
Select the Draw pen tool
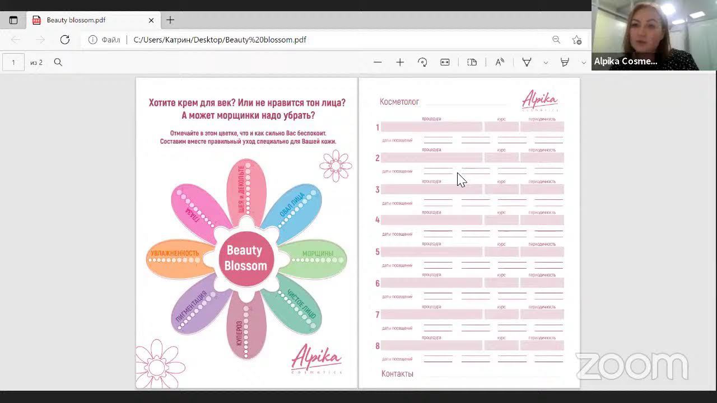point(527,62)
